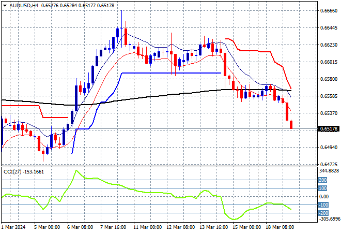
Task: Click the 0.66660 price axis label
Action: click(x=329, y=10)
